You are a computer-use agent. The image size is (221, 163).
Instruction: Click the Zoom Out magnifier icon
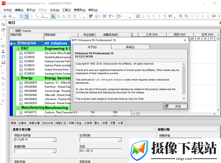click(186, 16)
